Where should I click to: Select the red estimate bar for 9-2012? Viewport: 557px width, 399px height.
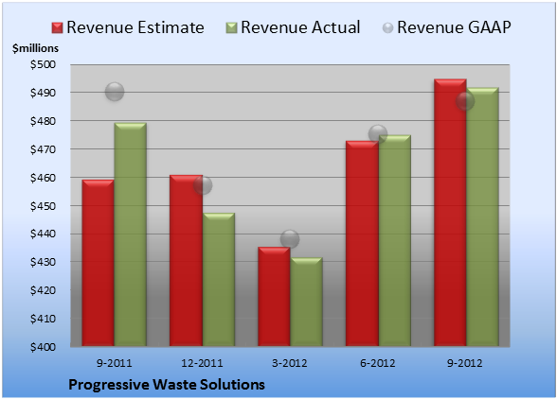click(450, 213)
